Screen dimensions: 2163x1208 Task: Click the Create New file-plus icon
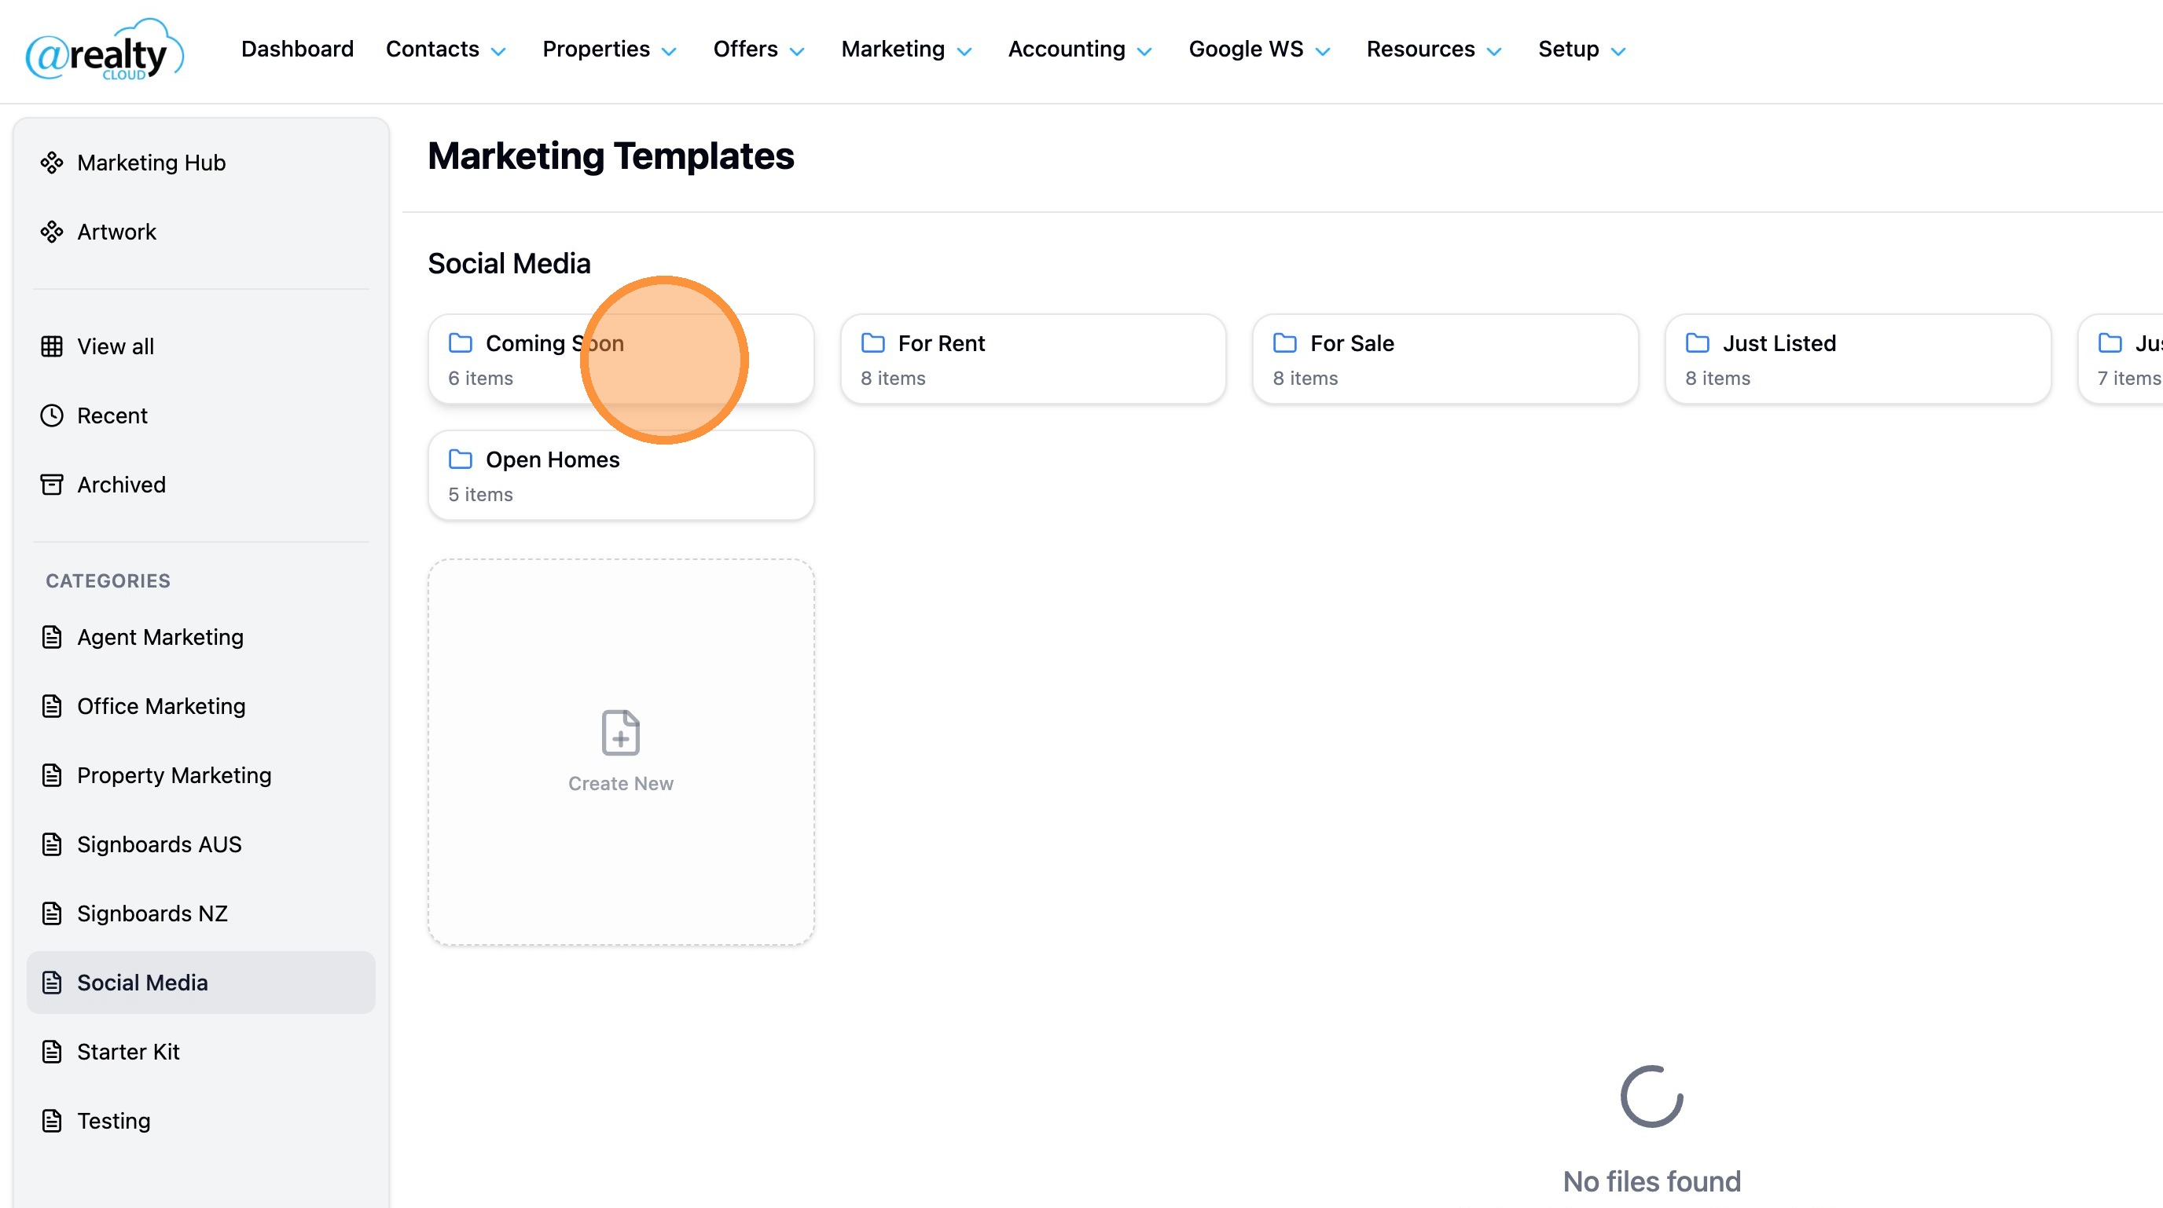[x=620, y=732]
